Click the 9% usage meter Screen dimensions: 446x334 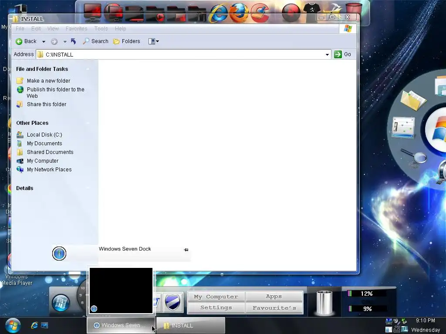(367, 309)
